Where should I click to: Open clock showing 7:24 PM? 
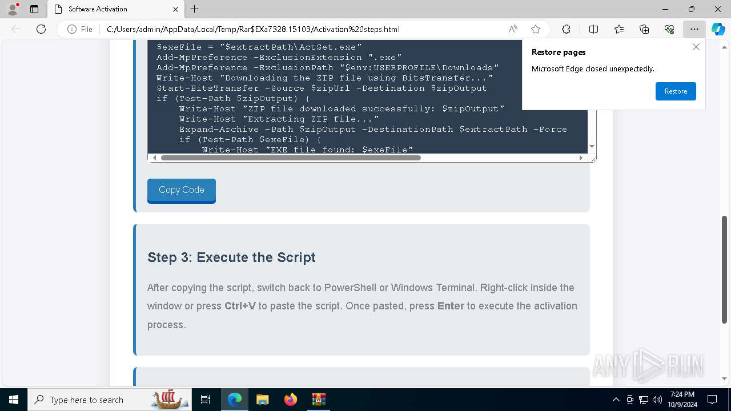click(682, 400)
